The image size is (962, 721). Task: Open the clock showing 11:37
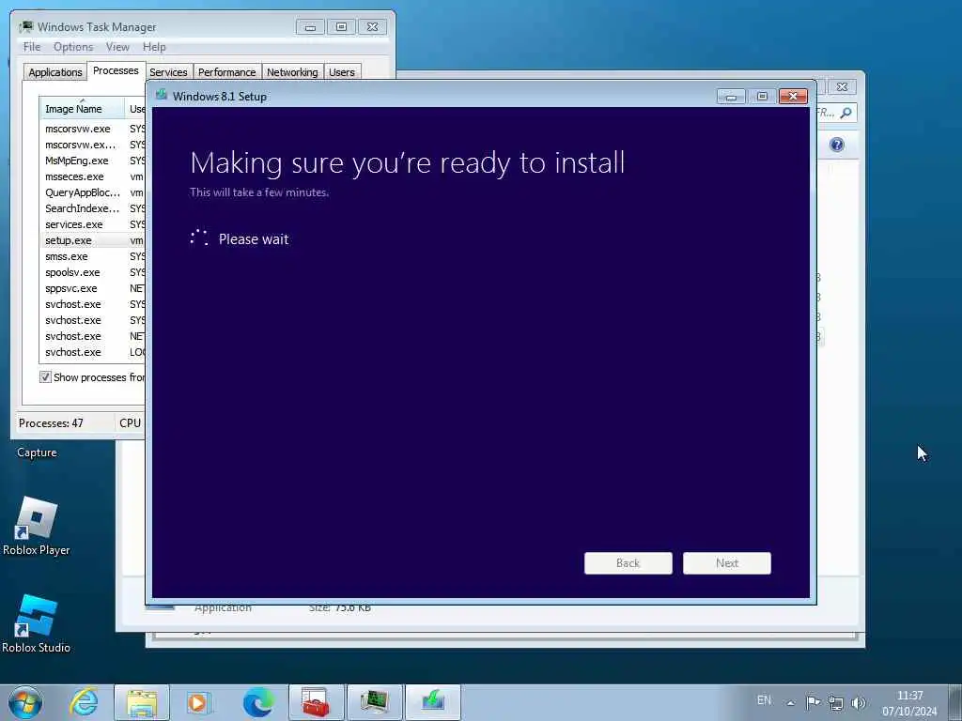[909, 703]
